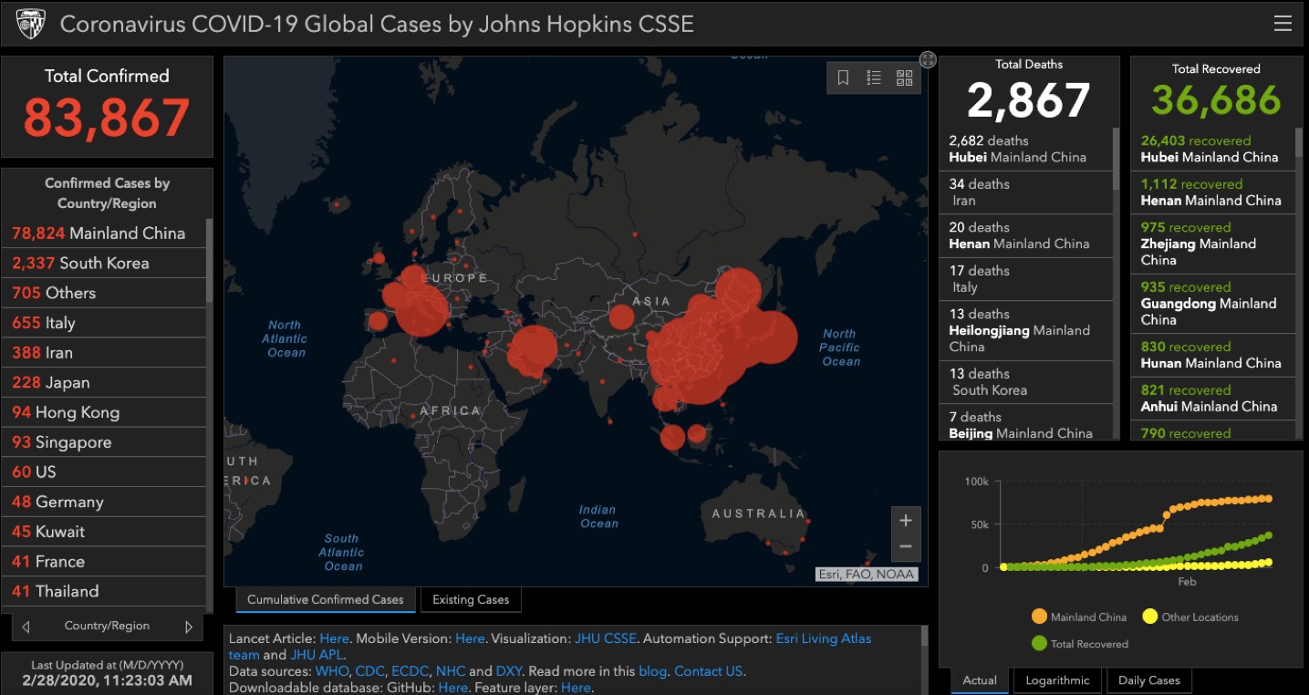Zoom out on the map
The height and width of the screenshot is (695, 1309).
906,547
